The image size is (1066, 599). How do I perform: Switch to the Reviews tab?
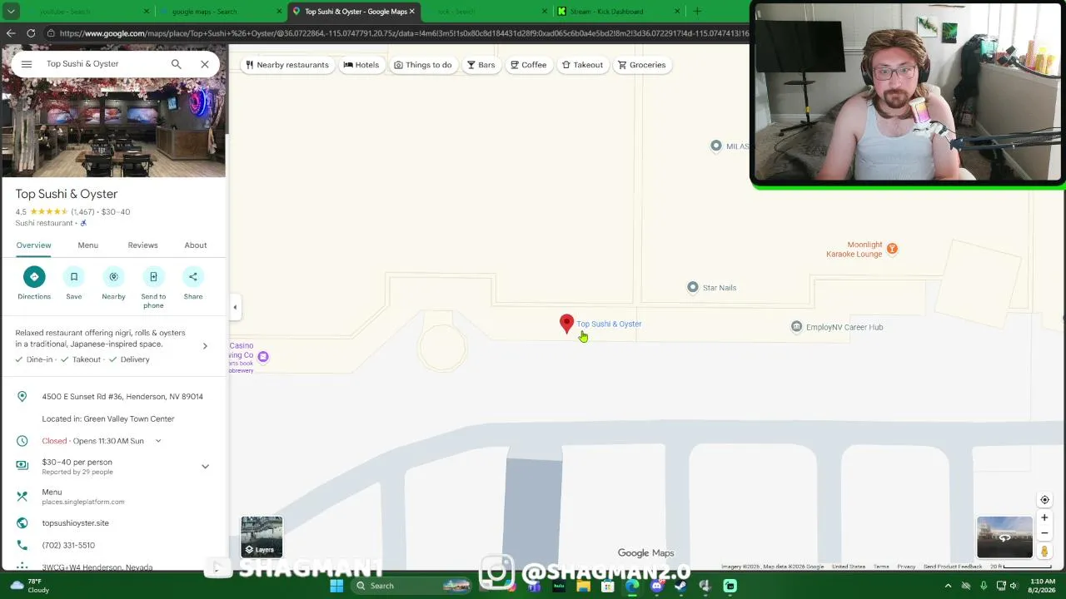142,245
